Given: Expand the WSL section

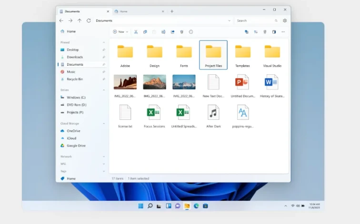Looking at the screenshot, I should (x=104, y=164).
